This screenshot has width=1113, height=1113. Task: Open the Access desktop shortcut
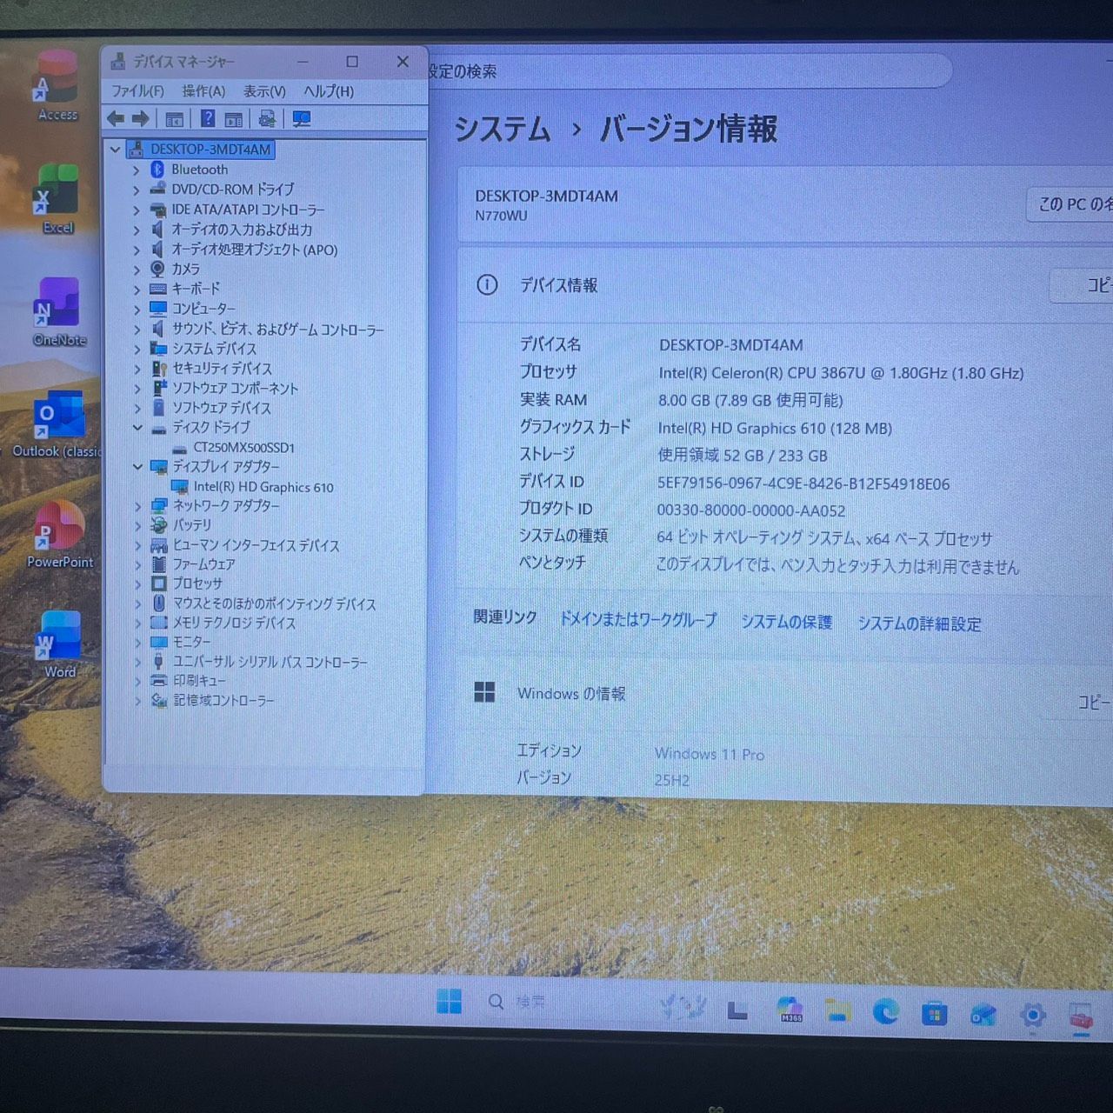click(57, 85)
